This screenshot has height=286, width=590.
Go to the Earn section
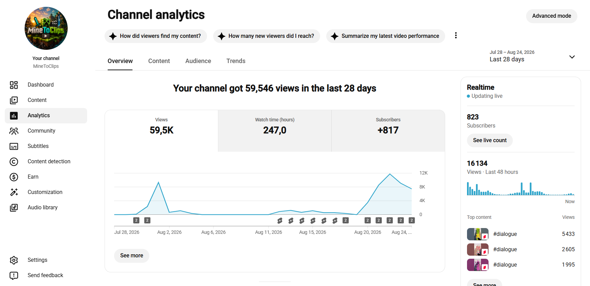coord(46,177)
